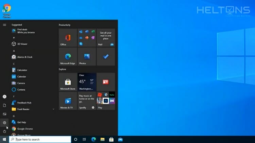Expand the Start hamburger menu

(4, 25)
